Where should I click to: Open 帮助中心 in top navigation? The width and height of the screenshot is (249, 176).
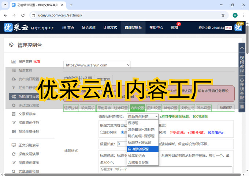point(156,27)
